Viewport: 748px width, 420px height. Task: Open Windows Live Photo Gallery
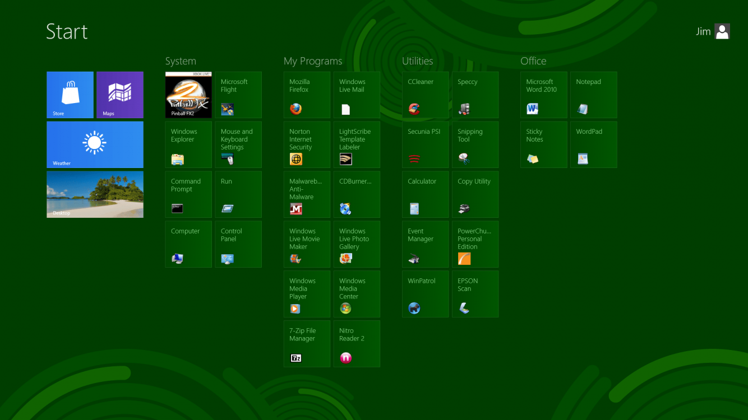tap(357, 244)
